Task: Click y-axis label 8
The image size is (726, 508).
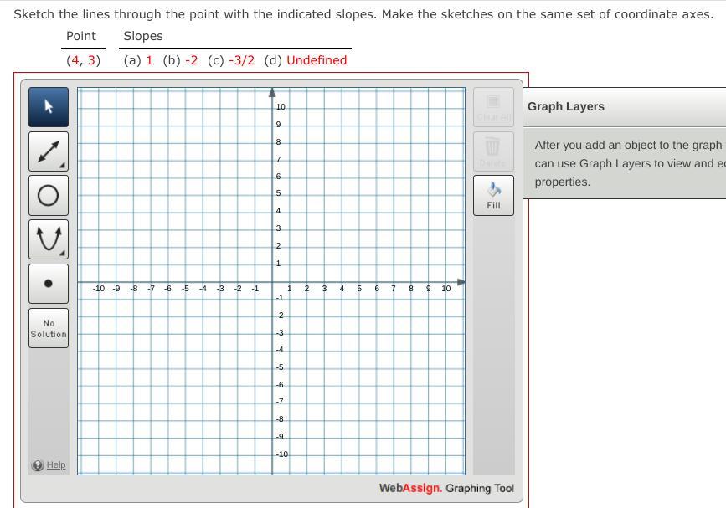Action: (278, 142)
